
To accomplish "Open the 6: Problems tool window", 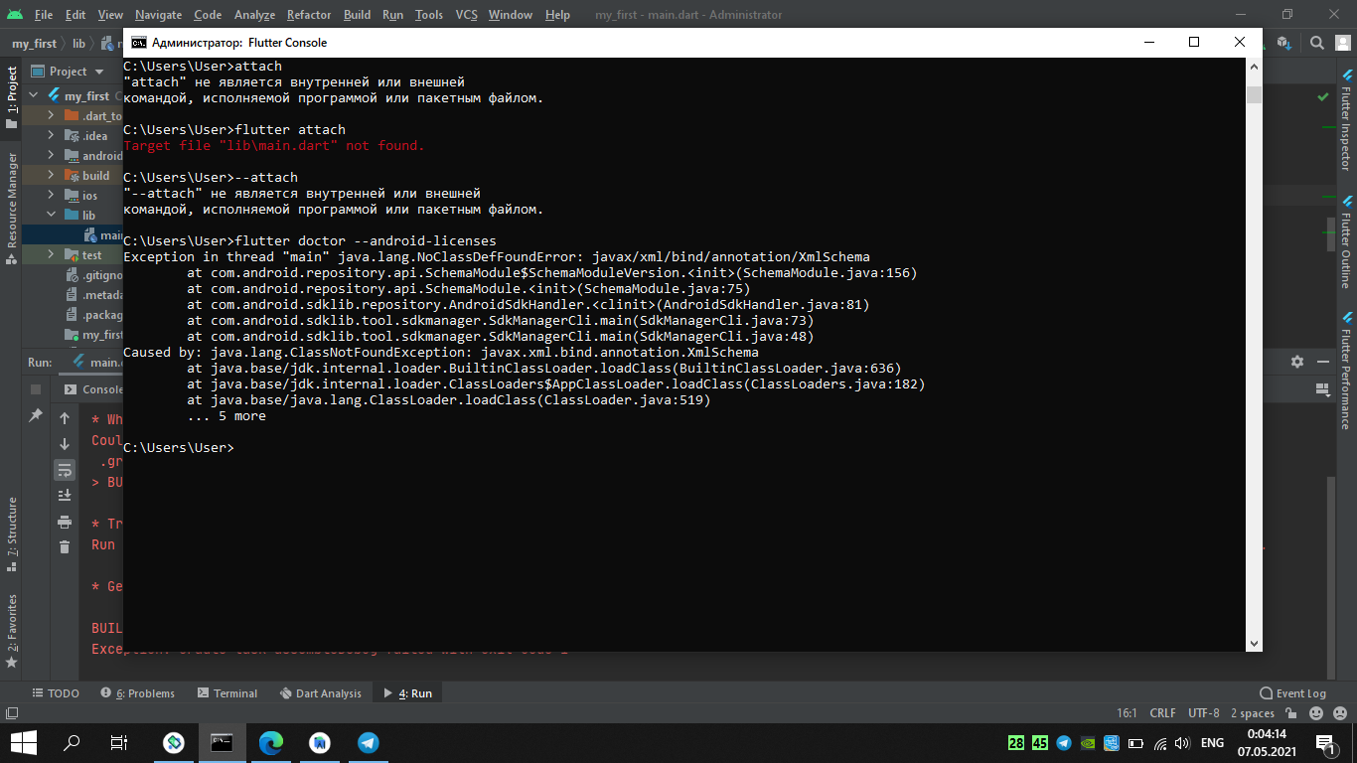I will coord(137,693).
